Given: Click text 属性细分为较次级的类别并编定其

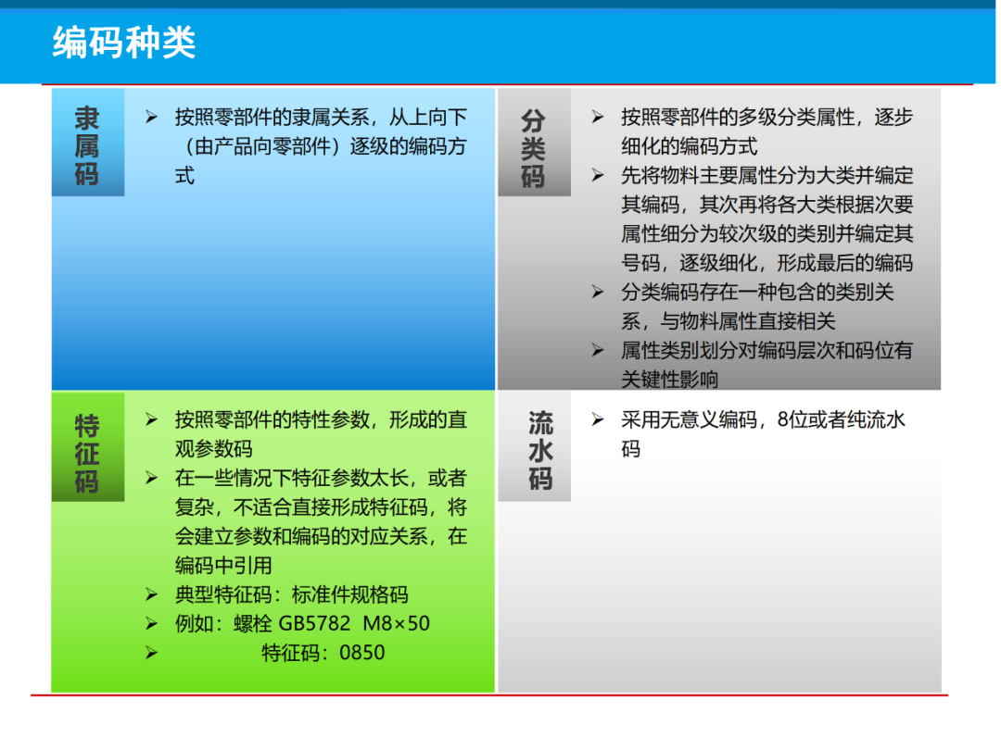Looking at the screenshot, I should (x=767, y=234).
